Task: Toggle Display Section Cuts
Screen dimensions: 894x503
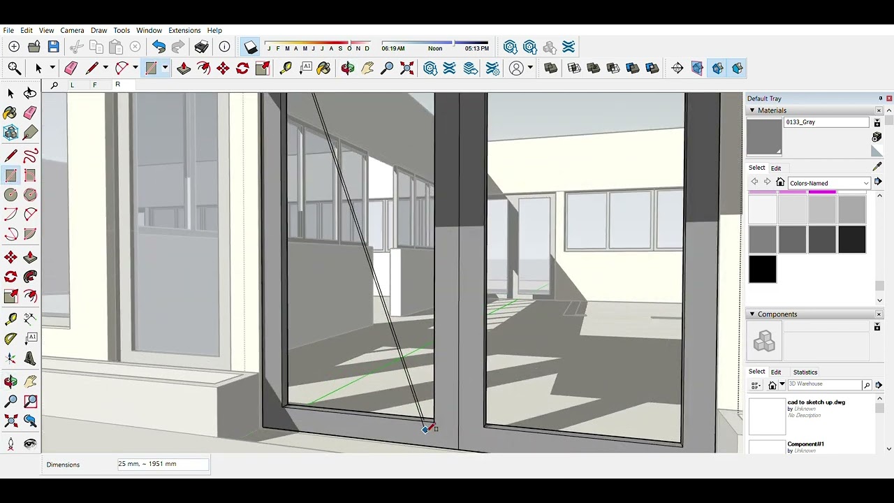Action: coord(717,68)
